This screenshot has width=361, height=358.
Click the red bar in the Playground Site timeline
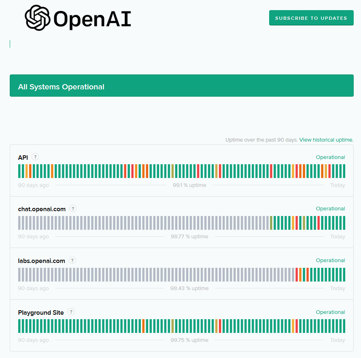(x=297, y=326)
